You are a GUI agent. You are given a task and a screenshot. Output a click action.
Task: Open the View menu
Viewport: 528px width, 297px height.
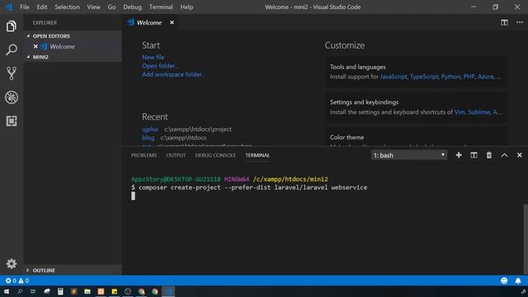click(93, 7)
